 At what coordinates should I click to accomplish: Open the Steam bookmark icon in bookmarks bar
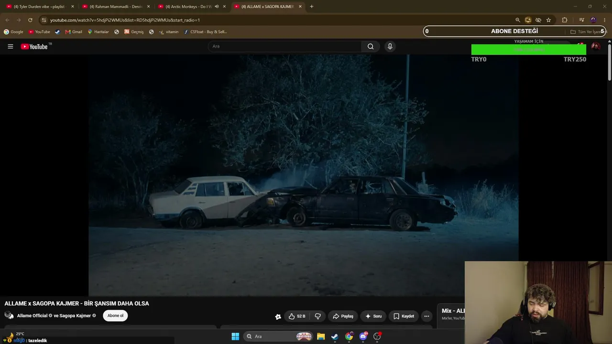57,32
